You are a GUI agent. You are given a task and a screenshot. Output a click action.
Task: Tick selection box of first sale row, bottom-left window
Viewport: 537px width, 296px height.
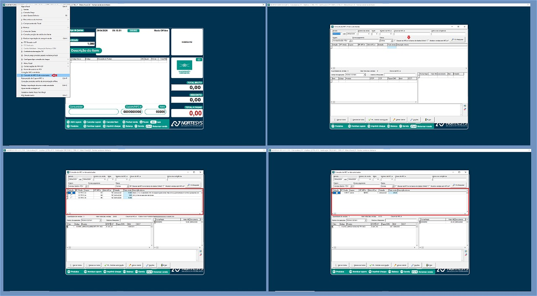click(x=72, y=193)
